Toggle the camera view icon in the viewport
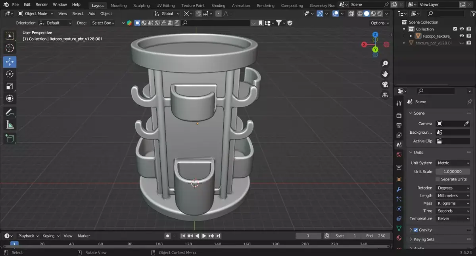 (385, 85)
